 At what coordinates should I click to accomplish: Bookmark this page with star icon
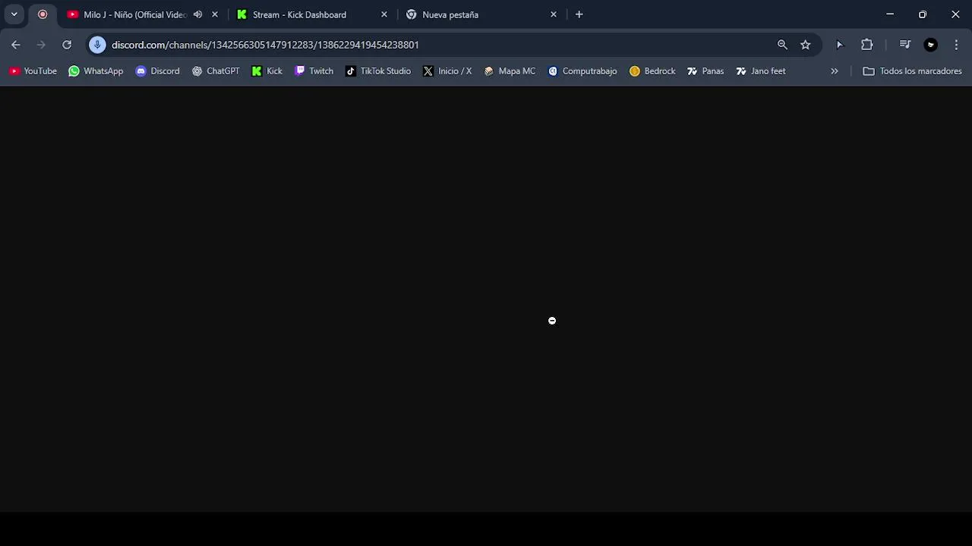point(806,45)
